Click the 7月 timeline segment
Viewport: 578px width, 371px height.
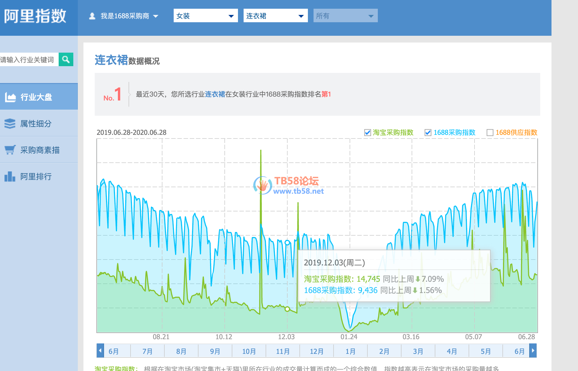[147, 351]
